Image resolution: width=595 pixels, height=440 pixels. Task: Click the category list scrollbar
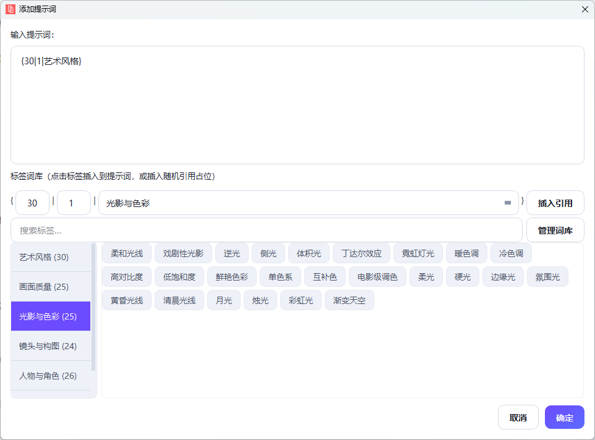pyautogui.click(x=93, y=307)
